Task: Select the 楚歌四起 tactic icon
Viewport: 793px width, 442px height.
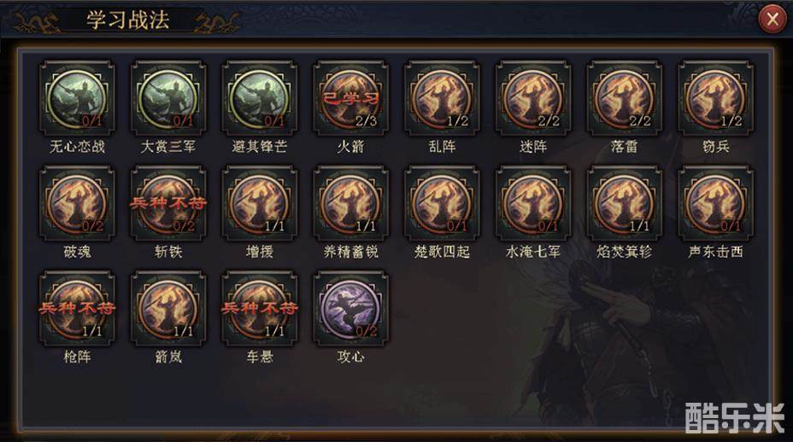Action: 442,203
